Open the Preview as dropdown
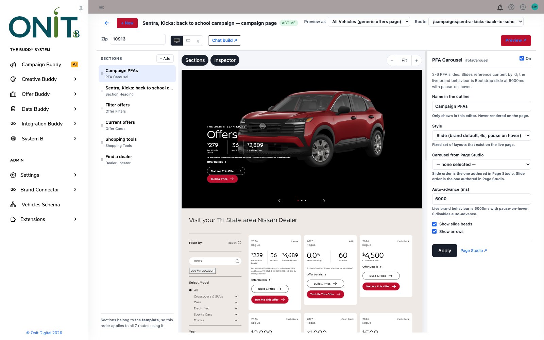Image resolution: width=544 pixels, height=340 pixels. (369, 22)
